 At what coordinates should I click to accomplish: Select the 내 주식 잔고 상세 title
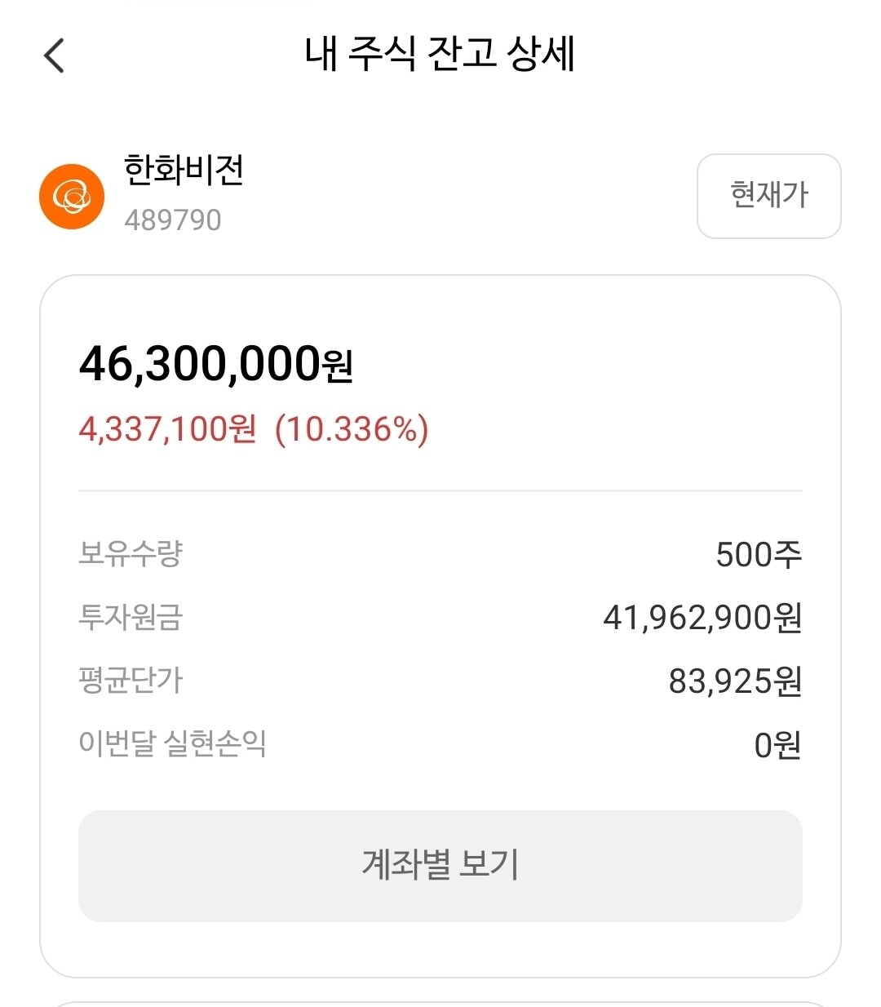[440, 54]
